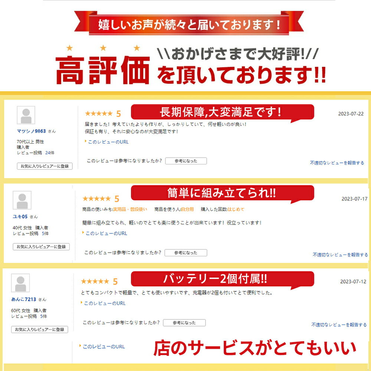
Task: Report あんこ7213's review as inappropriate
Action: coord(339,325)
